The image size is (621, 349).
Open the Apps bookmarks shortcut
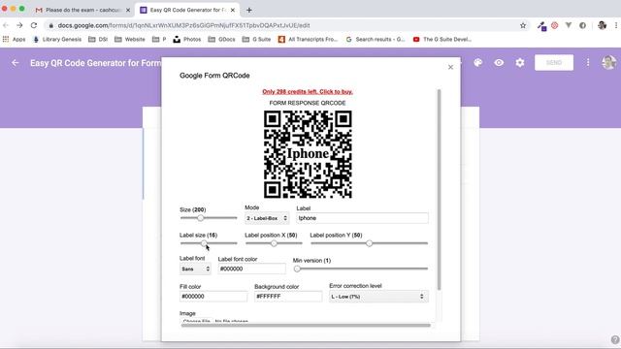[14, 39]
